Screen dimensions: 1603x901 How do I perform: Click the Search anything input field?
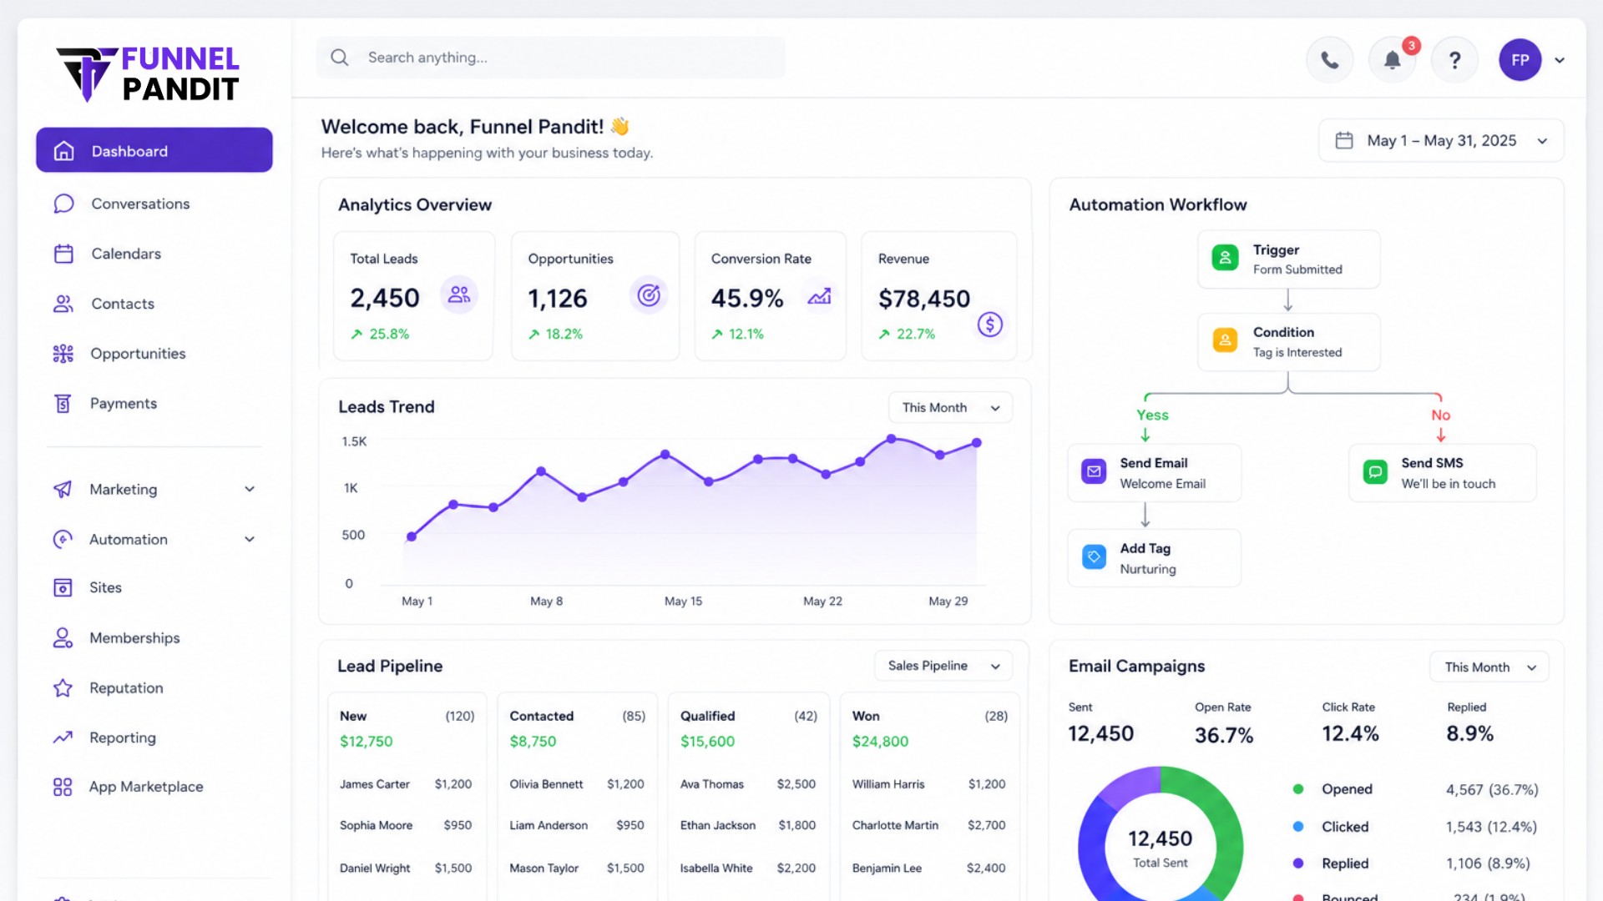[551, 58]
